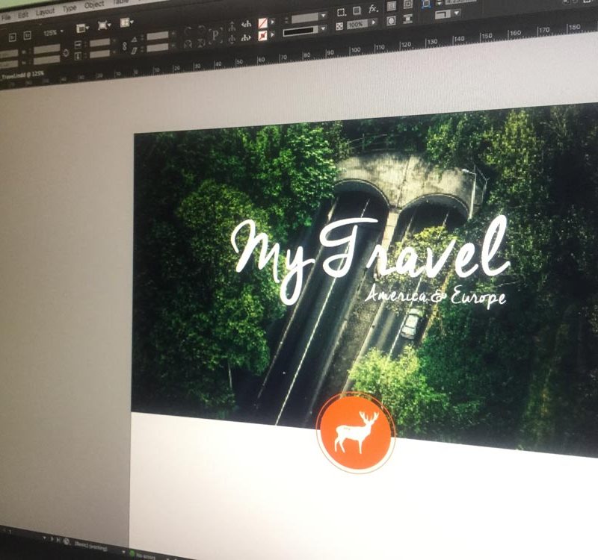The width and height of the screenshot is (598, 560).
Task: Rotate 90 degrees counter-clockwise icon
Action: click(x=202, y=30)
